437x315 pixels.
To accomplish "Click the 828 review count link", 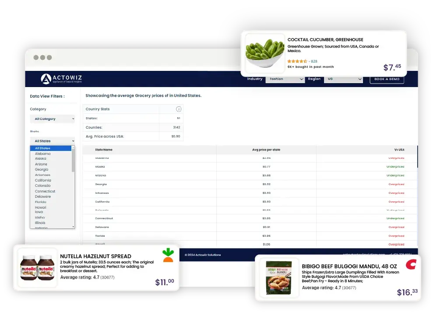I will (x=314, y=61).
